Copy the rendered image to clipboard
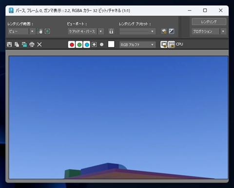The height and width of the screenshot is (188, 234). [x=17, y=44]
